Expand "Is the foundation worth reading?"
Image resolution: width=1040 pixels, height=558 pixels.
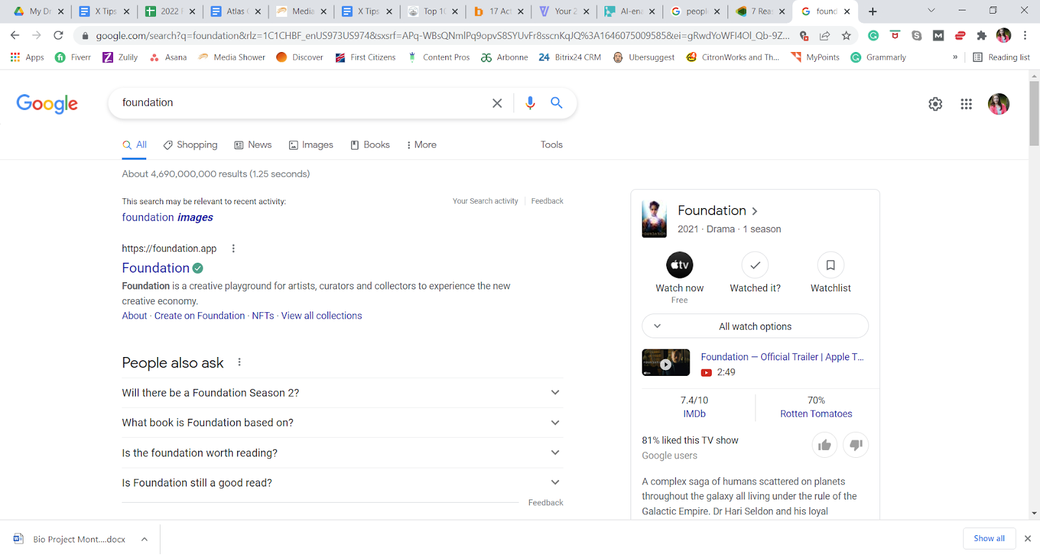pos(343,453)
